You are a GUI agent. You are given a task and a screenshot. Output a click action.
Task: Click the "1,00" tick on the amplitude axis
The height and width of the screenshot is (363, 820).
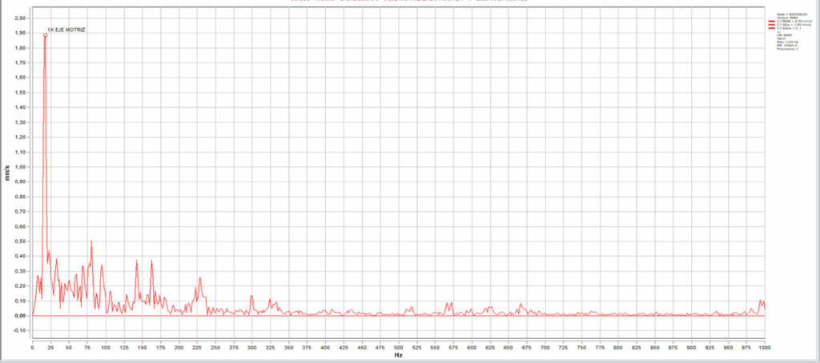pos(20,167)
